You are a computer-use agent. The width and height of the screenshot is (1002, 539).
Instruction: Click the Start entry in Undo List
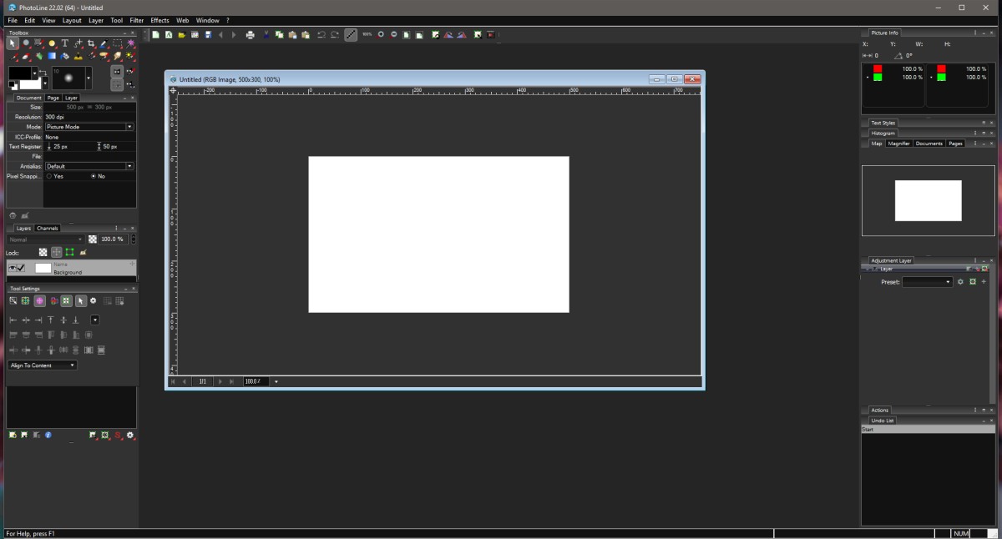click(x=928, y=430)
